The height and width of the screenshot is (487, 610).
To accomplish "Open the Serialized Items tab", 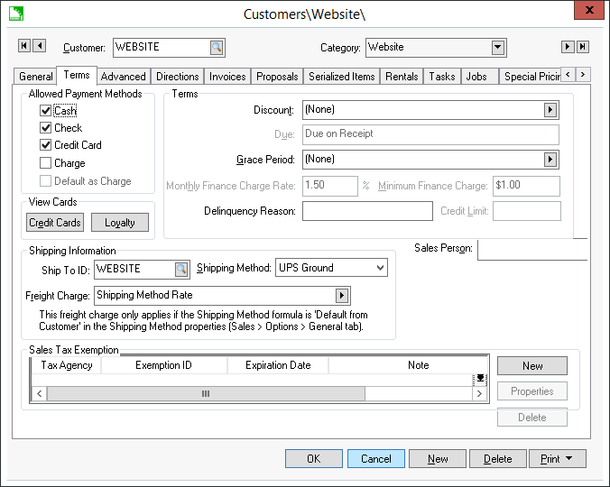I will (342, 77).
